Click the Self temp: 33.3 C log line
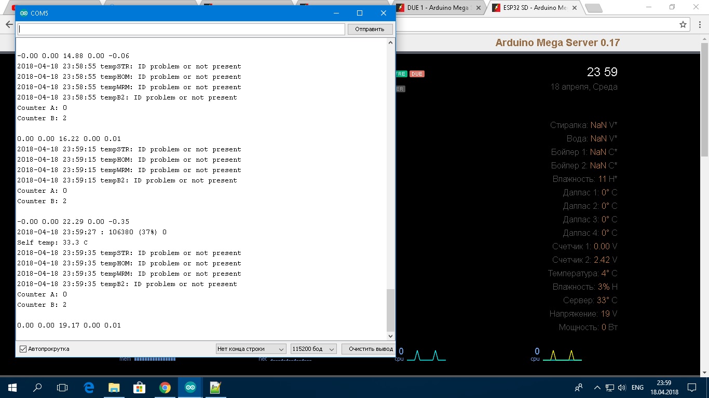709x398 pixels. 52,243
